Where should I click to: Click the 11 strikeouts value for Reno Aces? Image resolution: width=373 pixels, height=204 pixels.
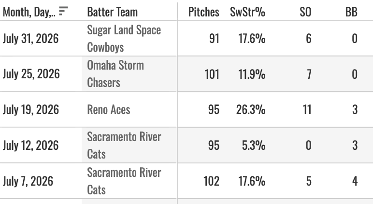pos(307,110)
